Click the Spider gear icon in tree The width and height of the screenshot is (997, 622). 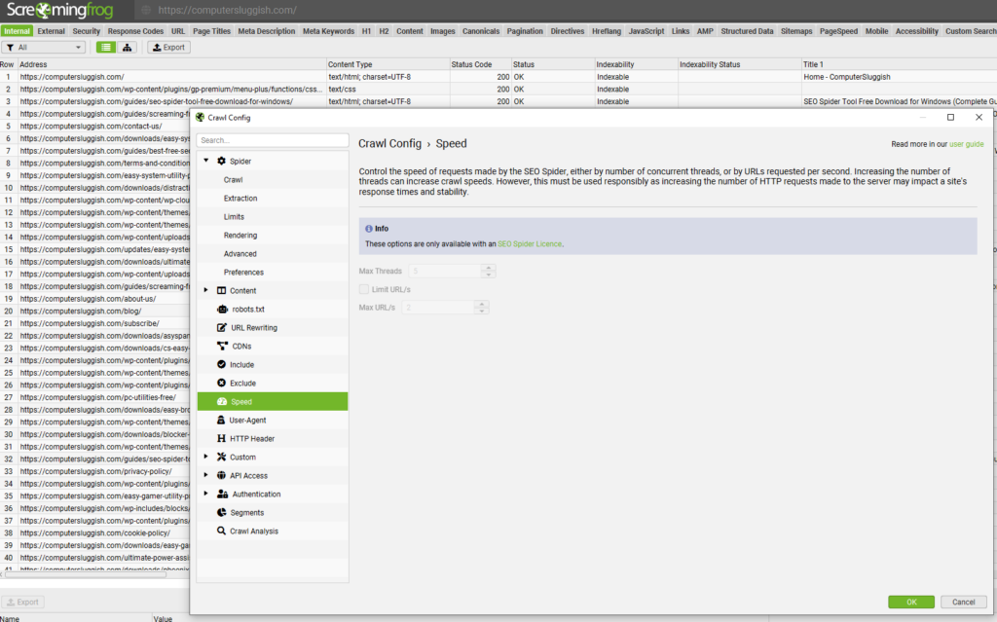[x=221, y=161]
